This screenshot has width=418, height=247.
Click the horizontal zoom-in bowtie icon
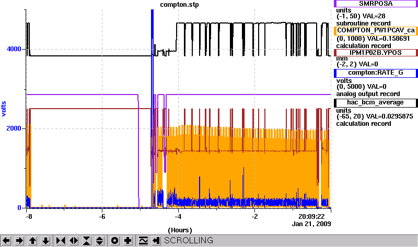coord(61,241)
